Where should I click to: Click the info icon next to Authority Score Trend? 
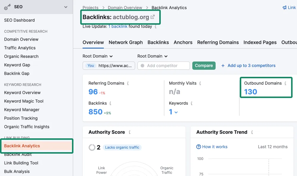tap(252, 132)
